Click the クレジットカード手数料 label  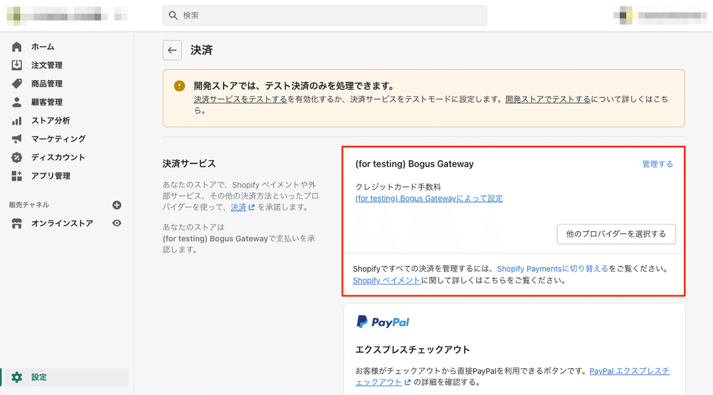(399, 187)
